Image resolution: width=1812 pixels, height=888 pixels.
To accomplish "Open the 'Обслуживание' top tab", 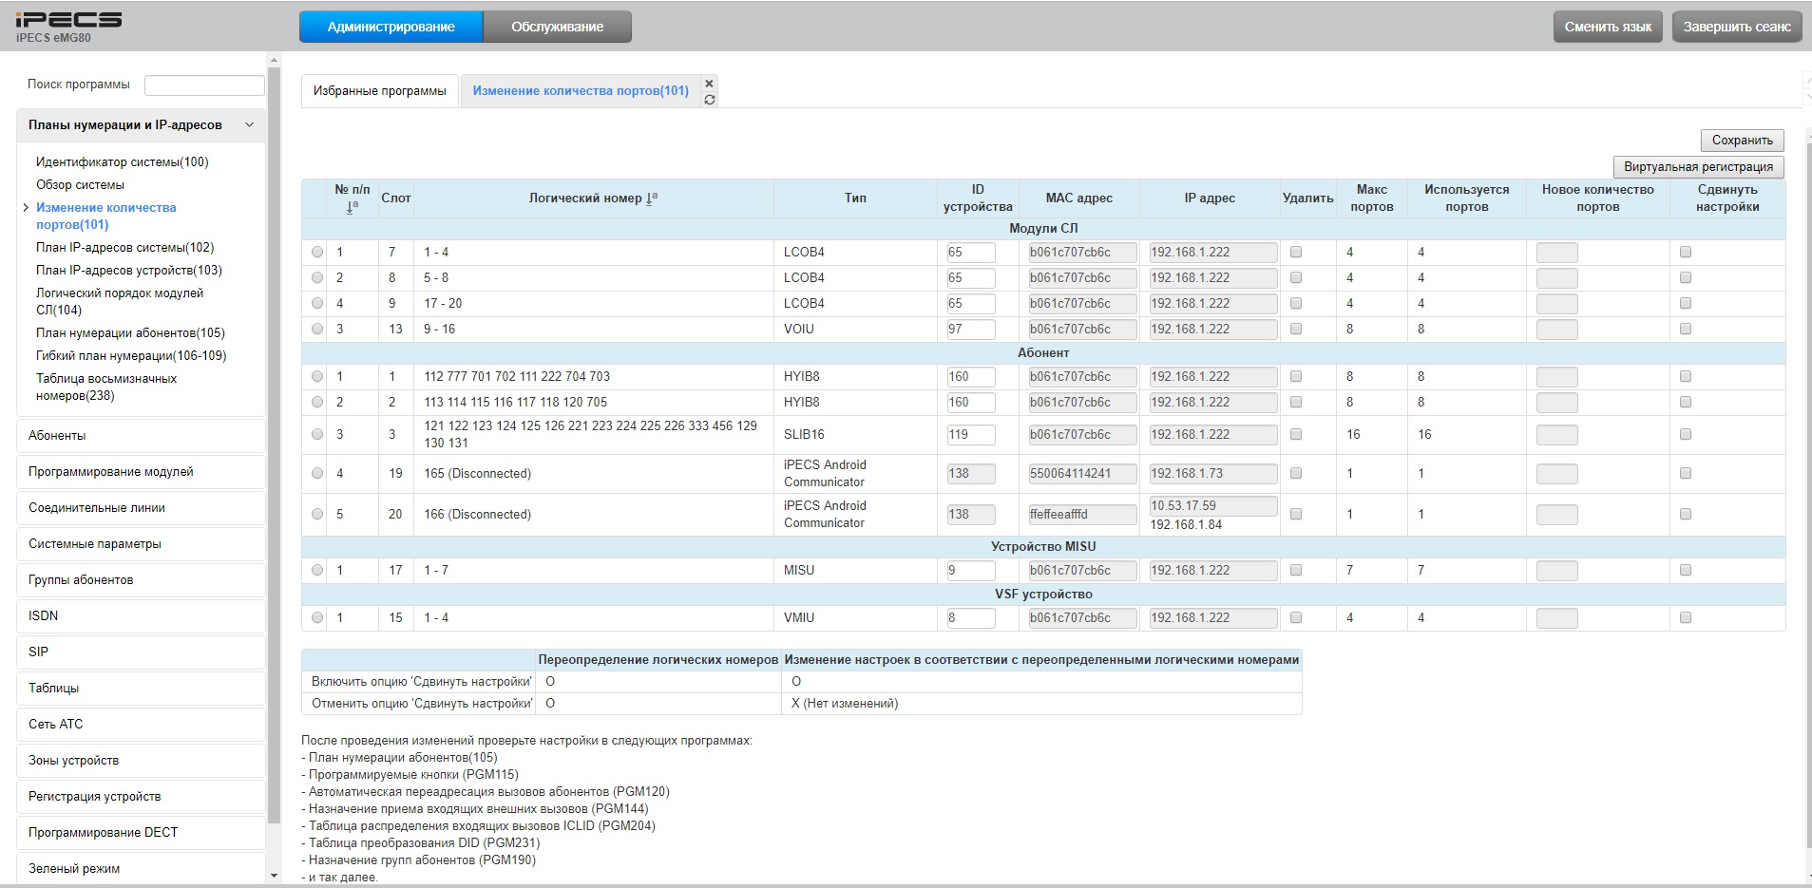I will pos(557,27).
